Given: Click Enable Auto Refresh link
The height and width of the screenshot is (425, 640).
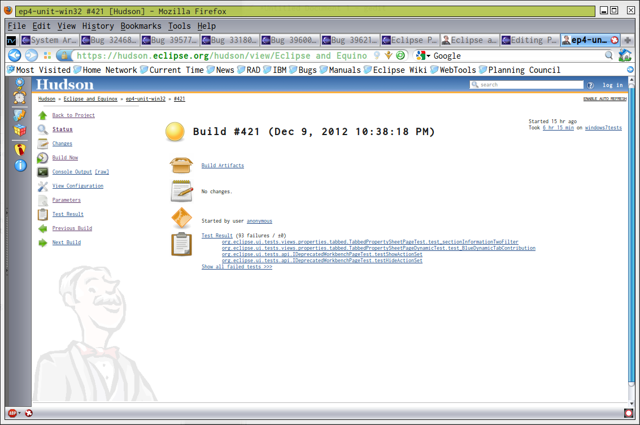Looking at the screenshot, I should tap(604, 99).
